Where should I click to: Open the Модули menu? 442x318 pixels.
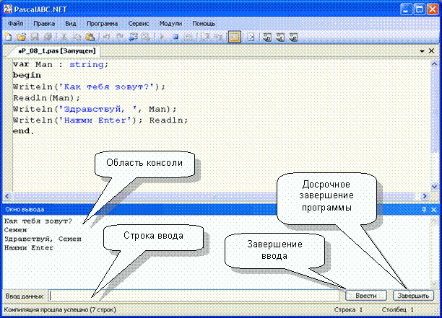click(x=170, y=24)
